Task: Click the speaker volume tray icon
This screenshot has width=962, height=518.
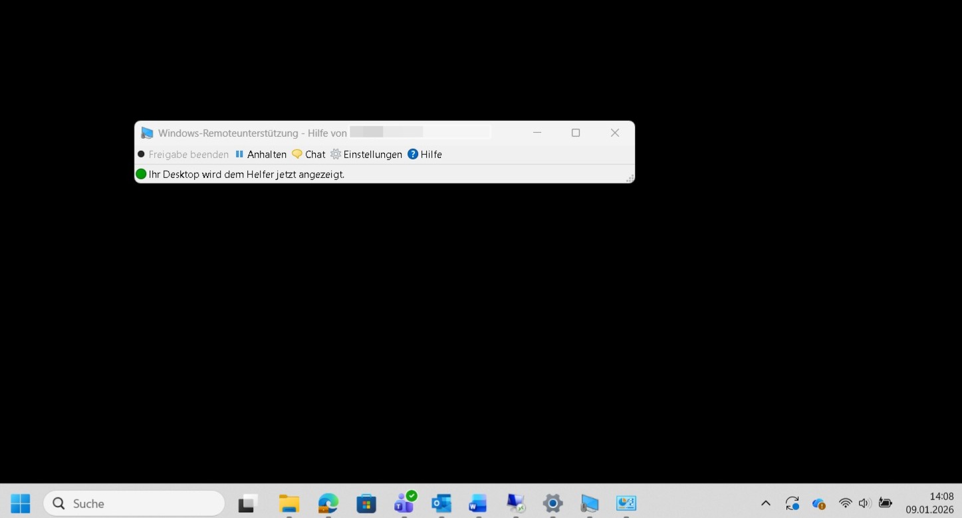Action: 864,503
